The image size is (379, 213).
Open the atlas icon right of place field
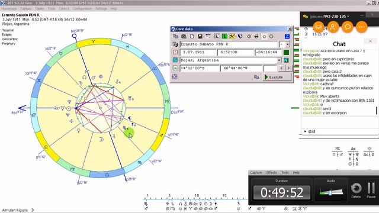tap(286, 60)
